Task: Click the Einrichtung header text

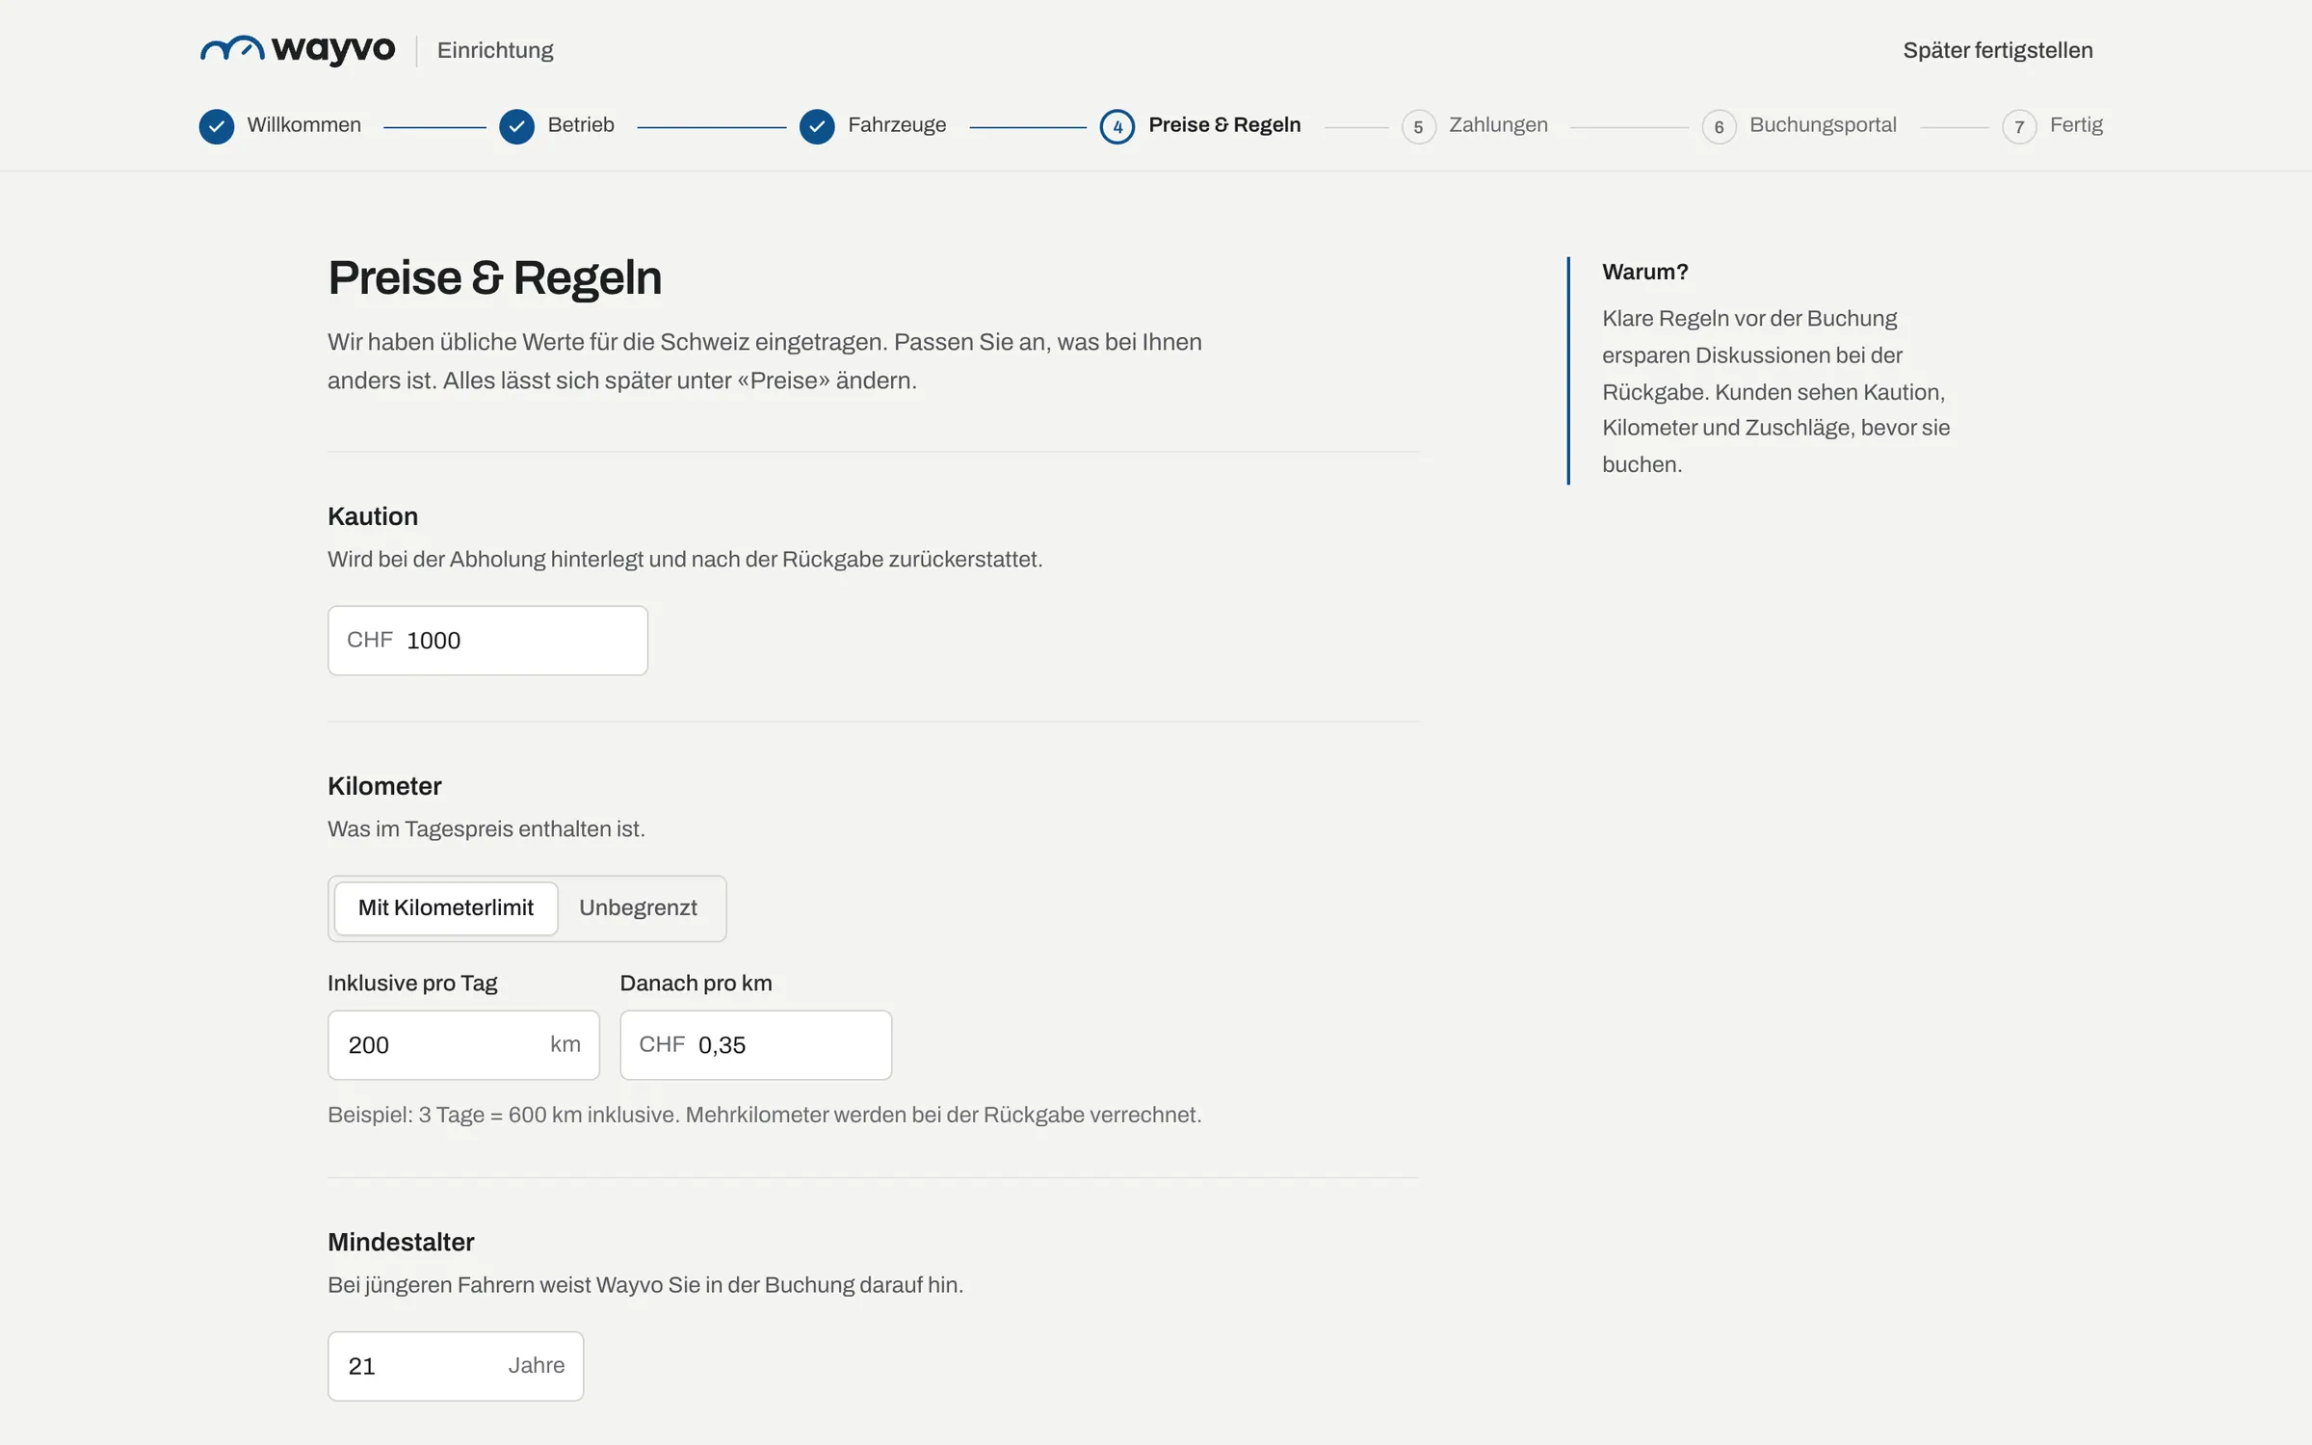Action: pyautogui.click(x=495, y=50)
